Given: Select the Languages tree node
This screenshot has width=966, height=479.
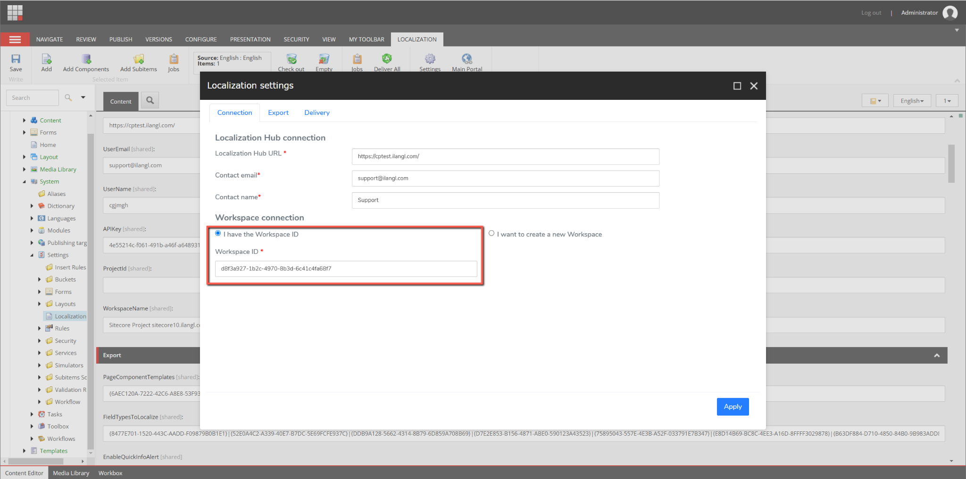Looking at the screenshot, I should 61,218.
